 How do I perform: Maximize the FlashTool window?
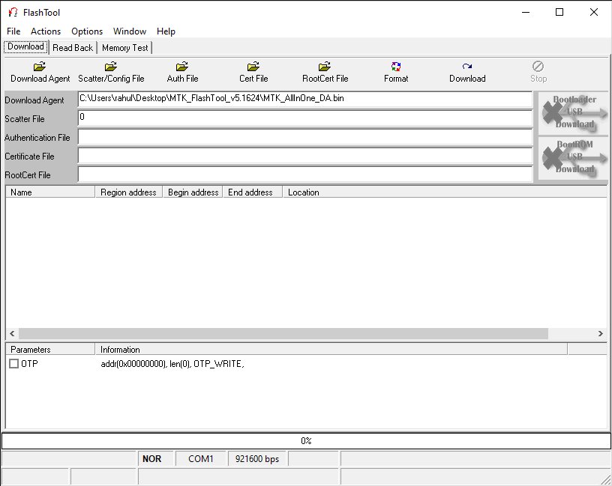559,13
